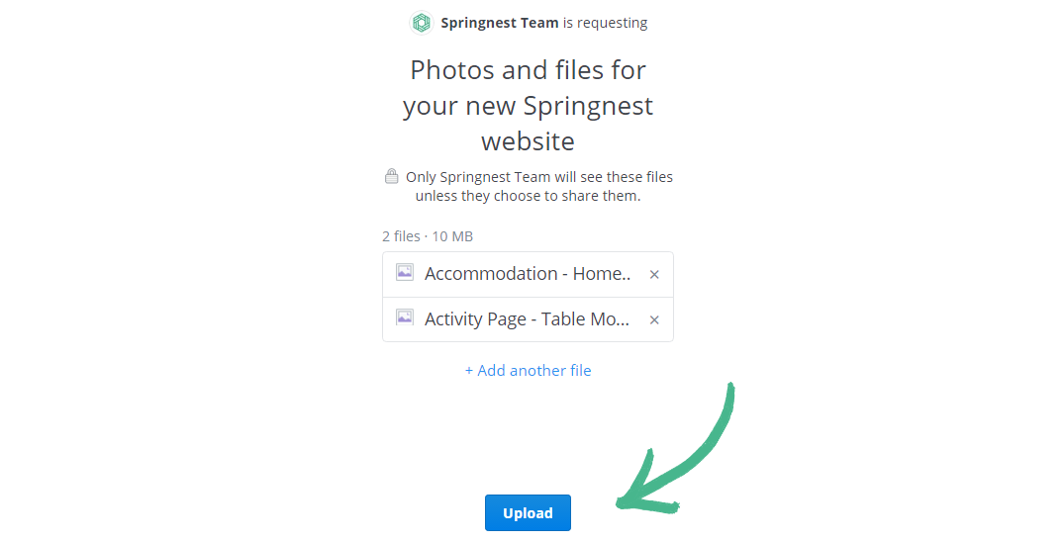Click the 'your new Springnest' heading line
This screenshot has width=1064, height=541.
(x=528, y=106)
